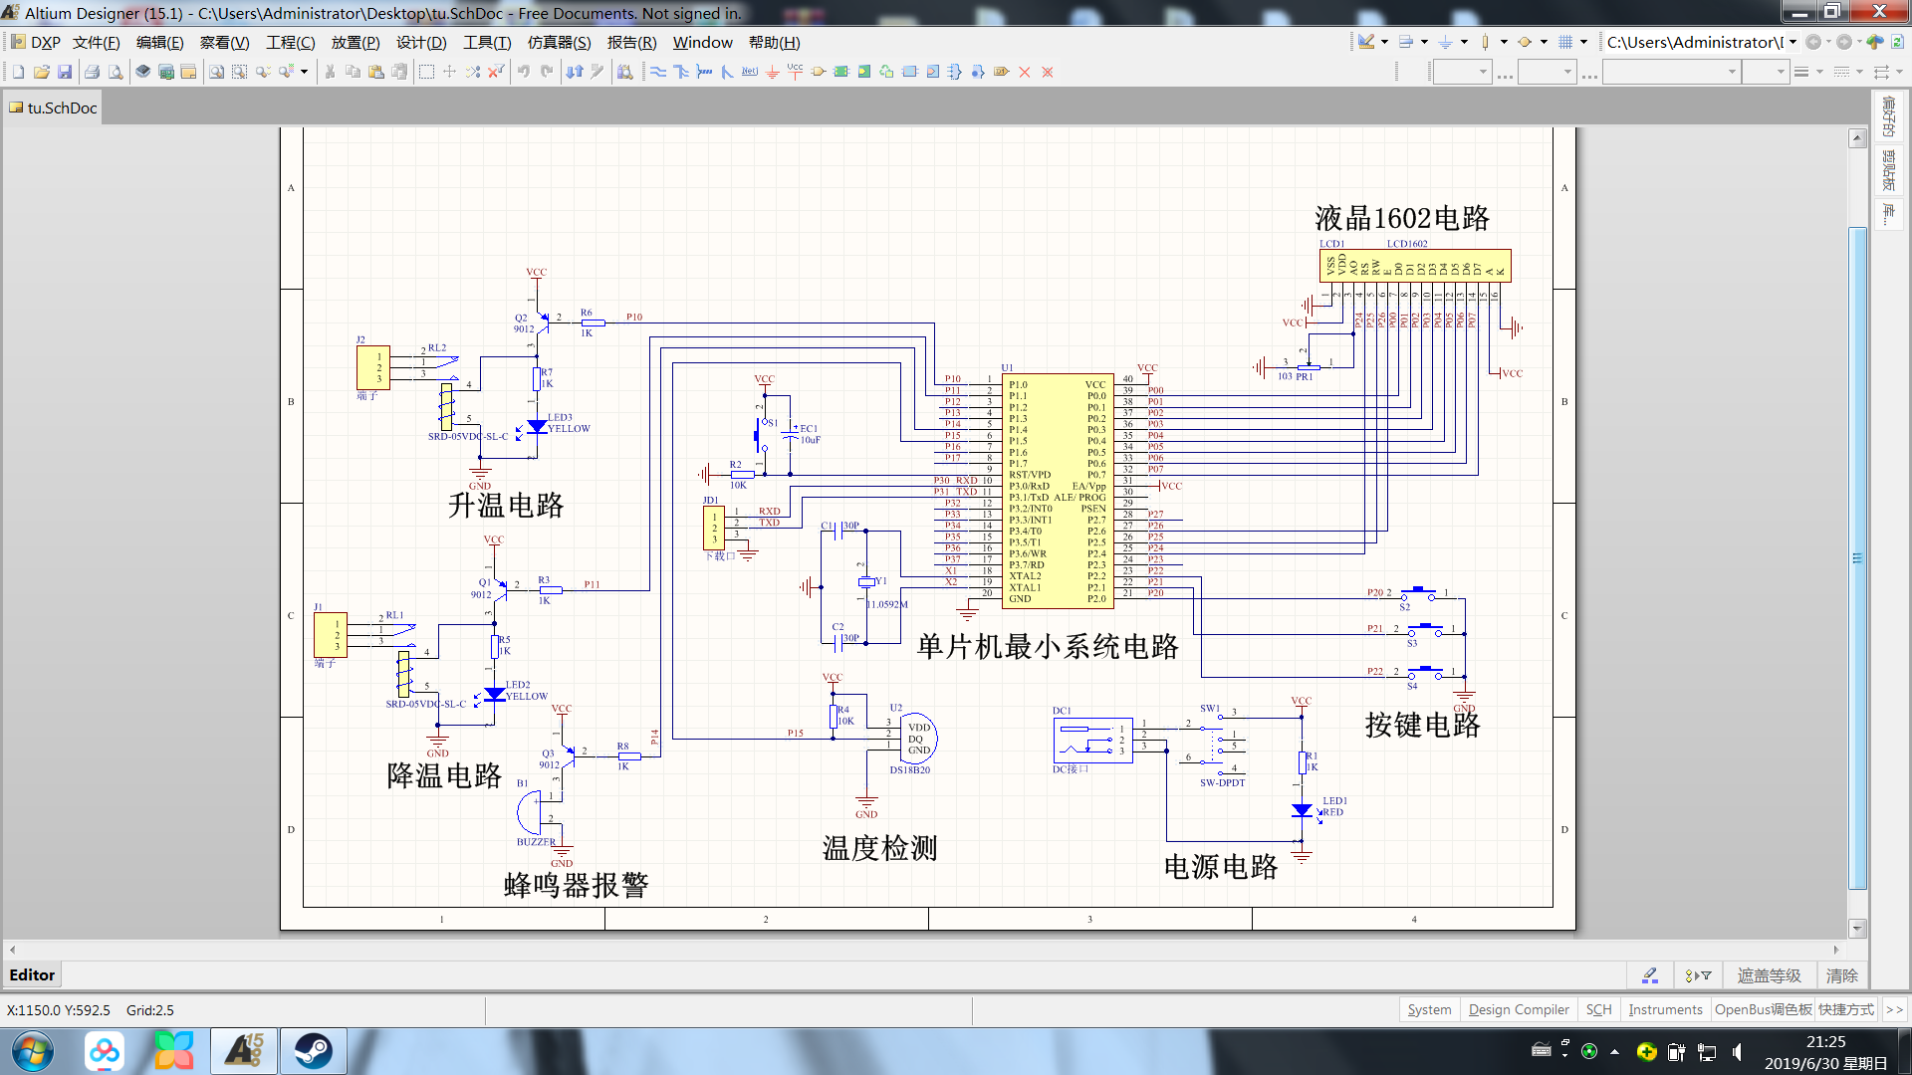This screenshot has height=1075, width=1912.
Task: Open the System panel button
Action: point(1429,1009)
